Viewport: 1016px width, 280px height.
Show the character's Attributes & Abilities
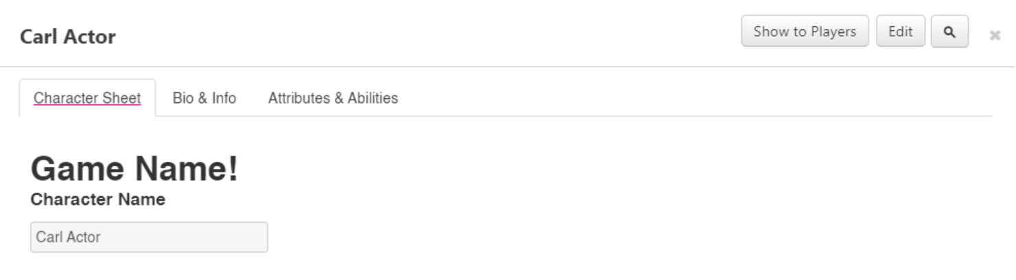point(333,98)
